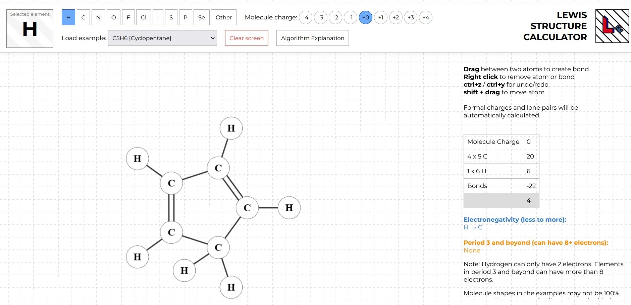Click the topmost H atom in the molecule
The width and height of the screenshot is (631, 305).
click(231, 128)
